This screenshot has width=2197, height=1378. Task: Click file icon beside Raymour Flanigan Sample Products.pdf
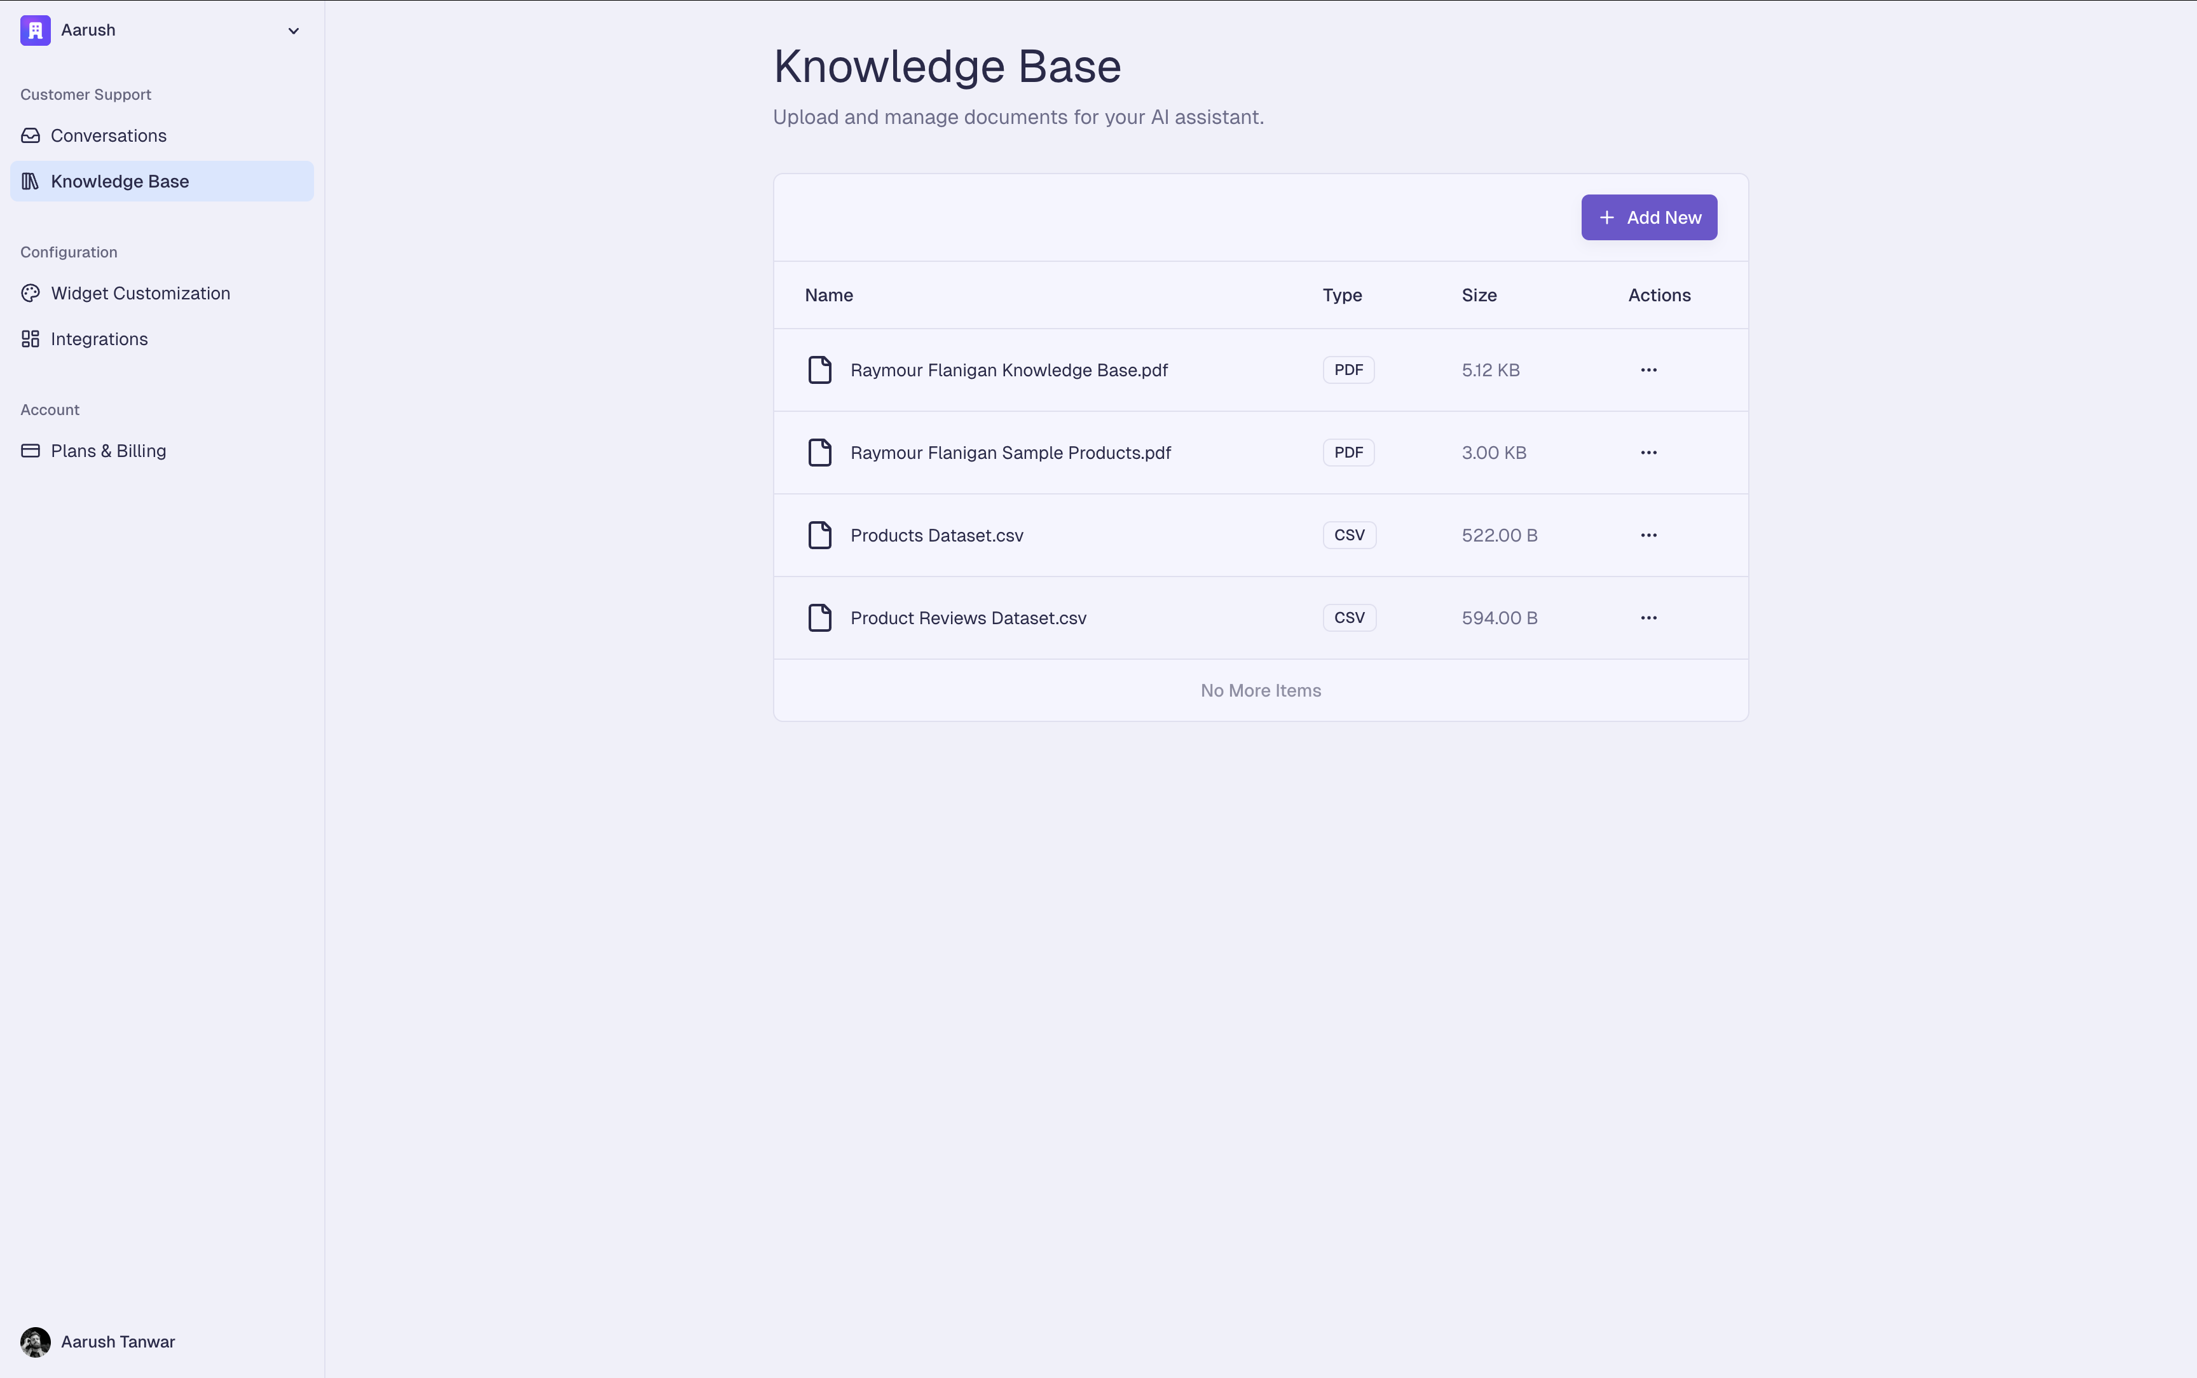[x=819, y=453]
